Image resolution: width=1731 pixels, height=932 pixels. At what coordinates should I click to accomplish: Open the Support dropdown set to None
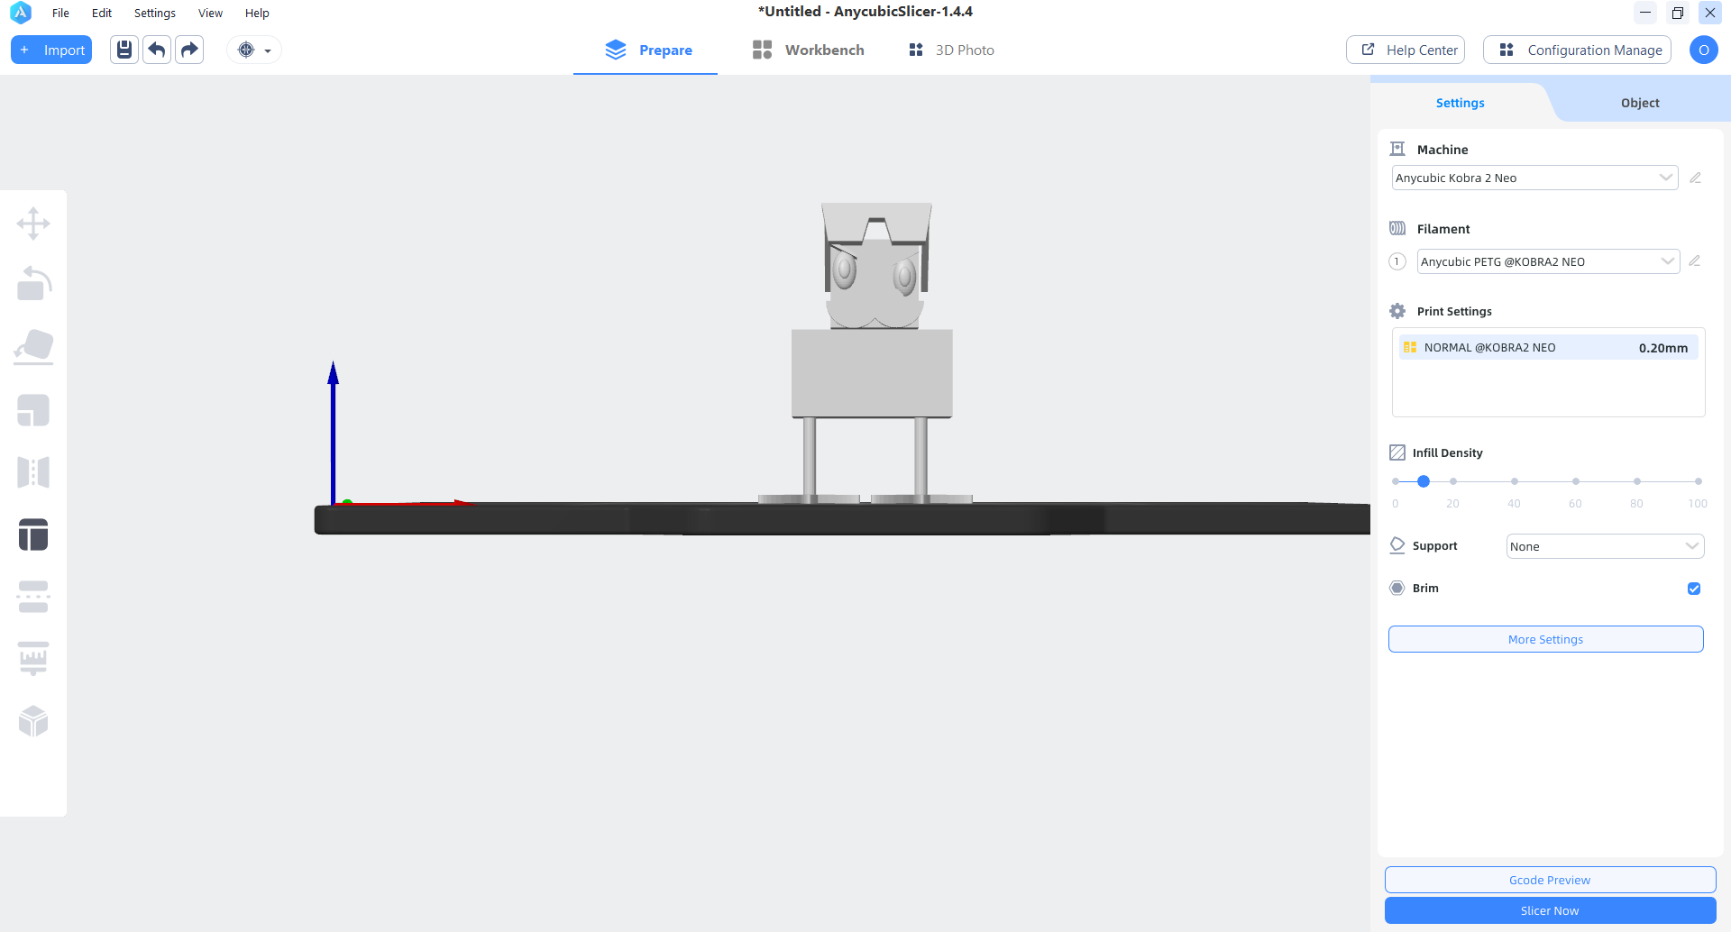click(1605, 546)
